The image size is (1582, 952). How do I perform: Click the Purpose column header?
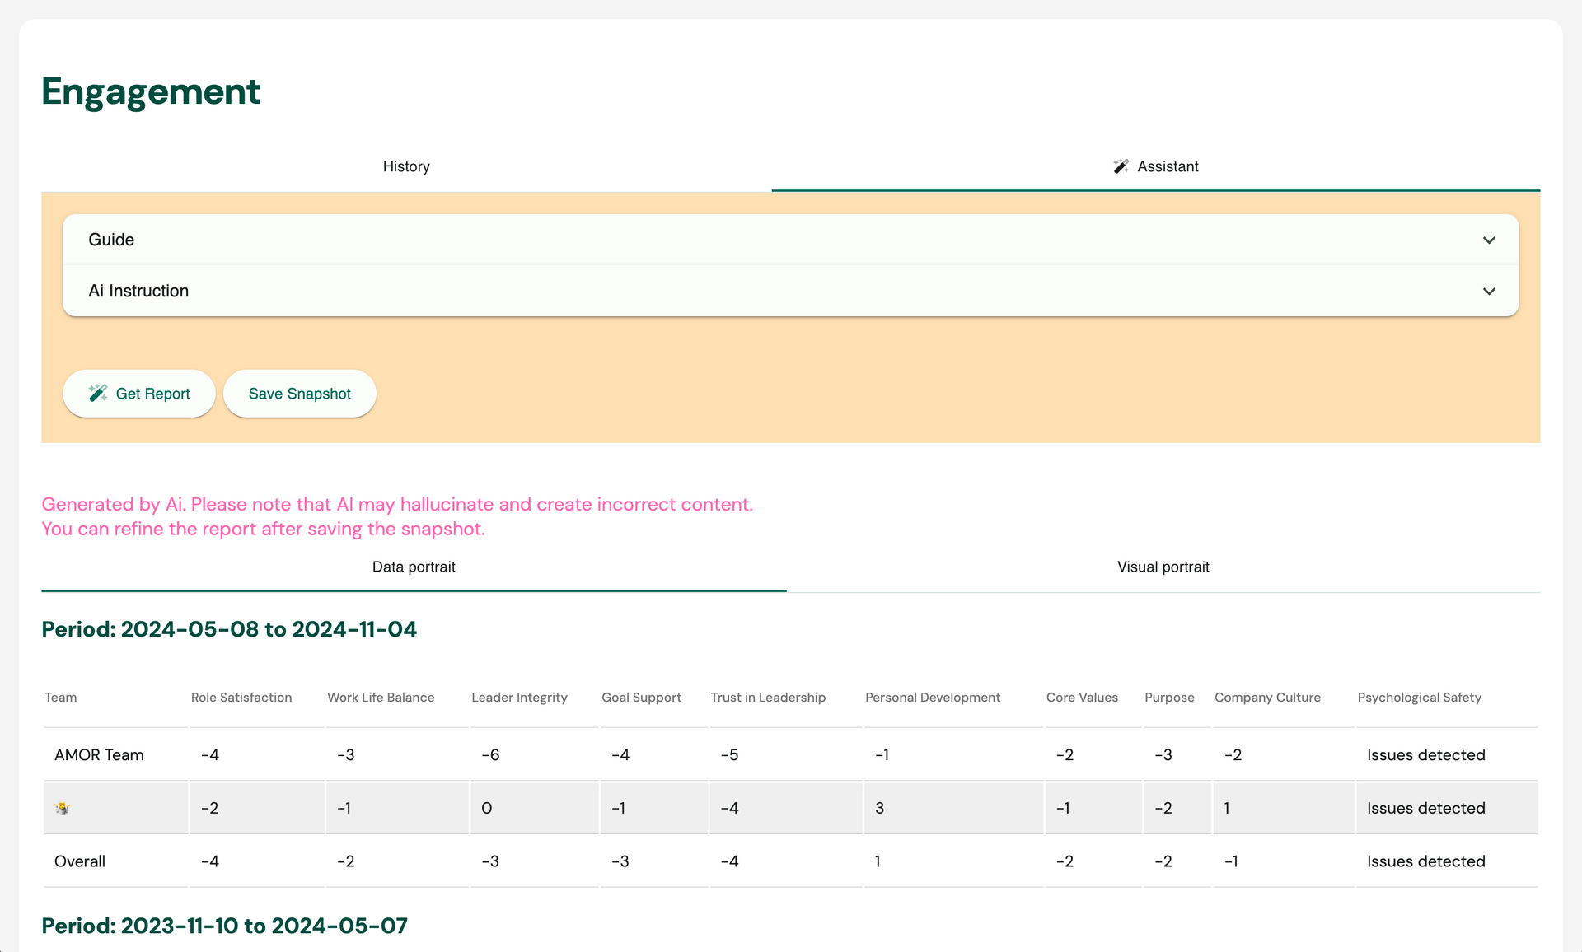(1169, 698)
